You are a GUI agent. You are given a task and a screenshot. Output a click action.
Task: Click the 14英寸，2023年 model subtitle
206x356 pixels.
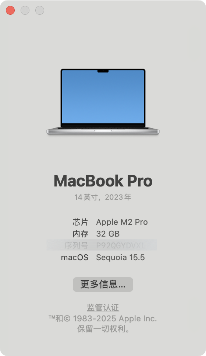click(x=103, y=197)
